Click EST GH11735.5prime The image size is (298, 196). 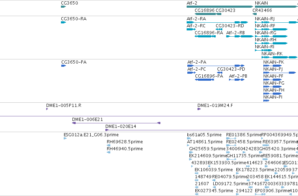pos(232,160)
